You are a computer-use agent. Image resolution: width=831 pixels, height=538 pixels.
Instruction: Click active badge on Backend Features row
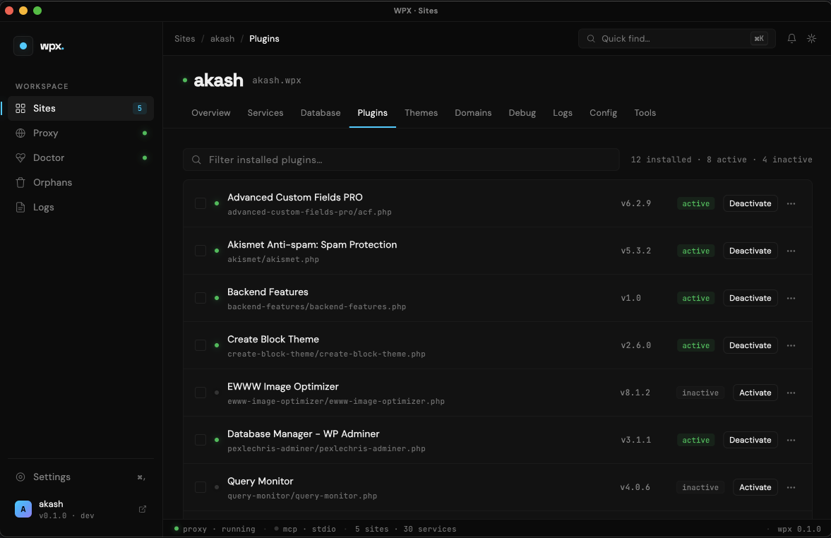(x=696, y=298)
